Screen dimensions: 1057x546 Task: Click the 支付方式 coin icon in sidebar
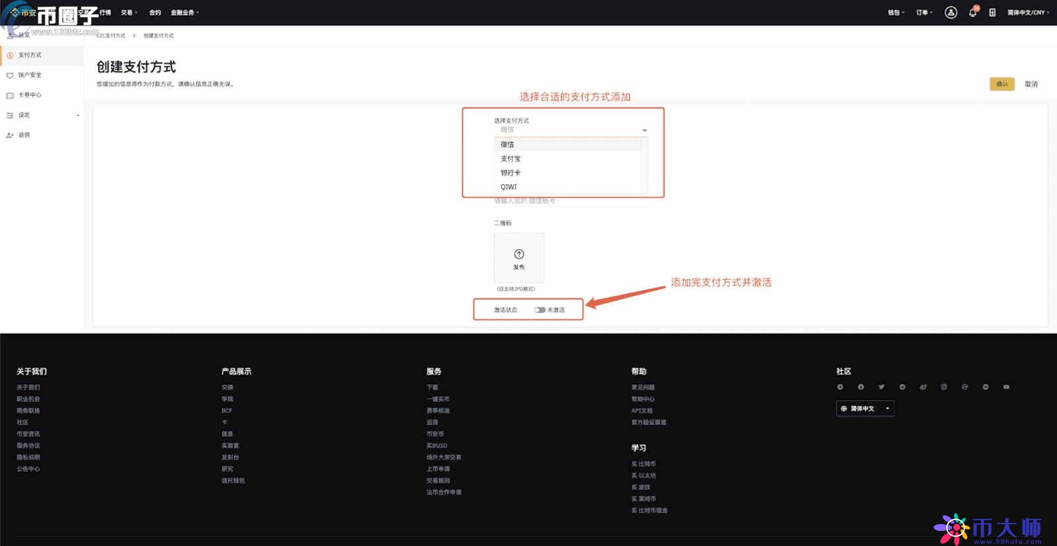[x=10, y=56]
